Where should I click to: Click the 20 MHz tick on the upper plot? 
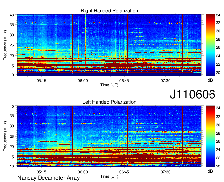12,56
